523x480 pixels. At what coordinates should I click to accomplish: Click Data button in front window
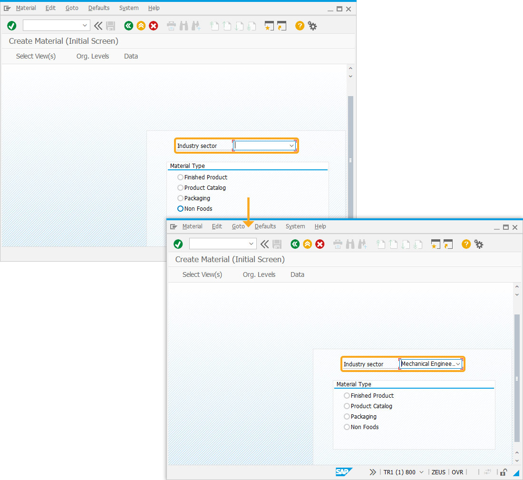pos(297,274)
